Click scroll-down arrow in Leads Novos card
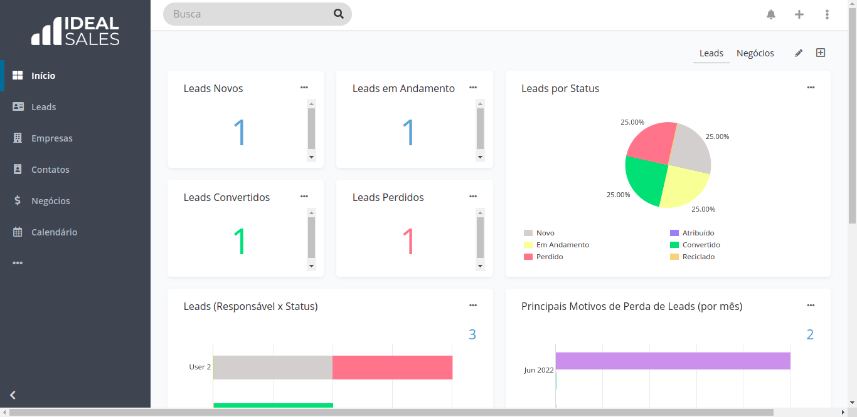 click(x=311, y=157)
